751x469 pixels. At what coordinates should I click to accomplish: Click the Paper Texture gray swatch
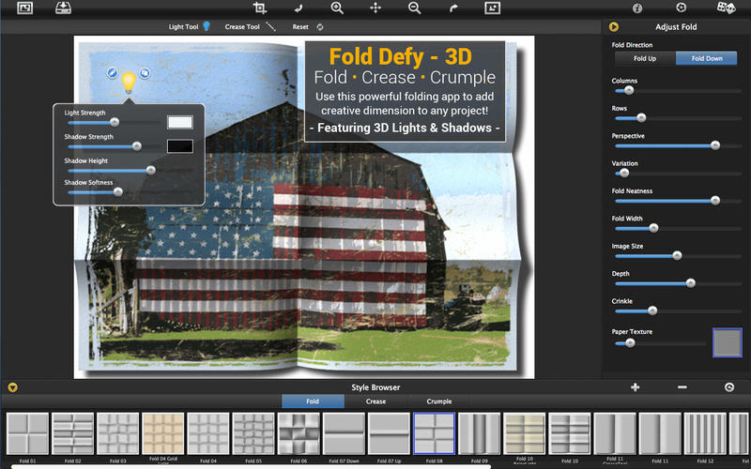(x=727, y=342)
